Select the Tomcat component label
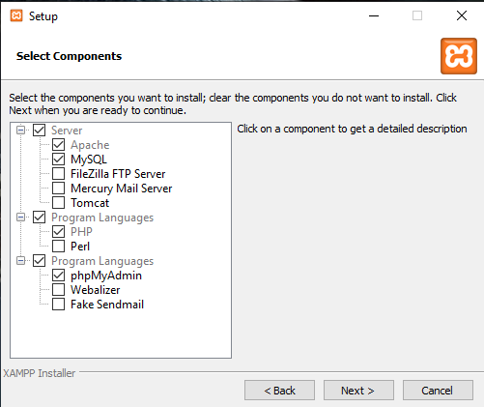 click(x=90, y=203)
